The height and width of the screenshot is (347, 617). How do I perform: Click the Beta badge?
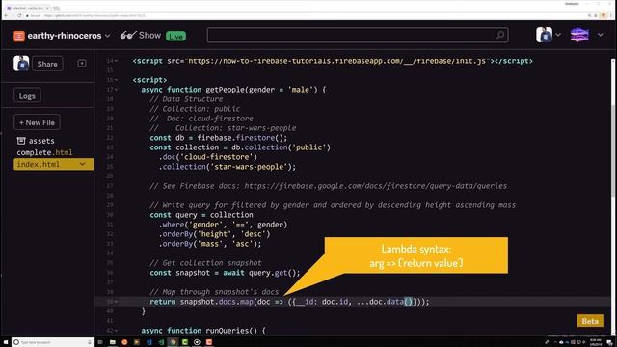coord(590,321)
